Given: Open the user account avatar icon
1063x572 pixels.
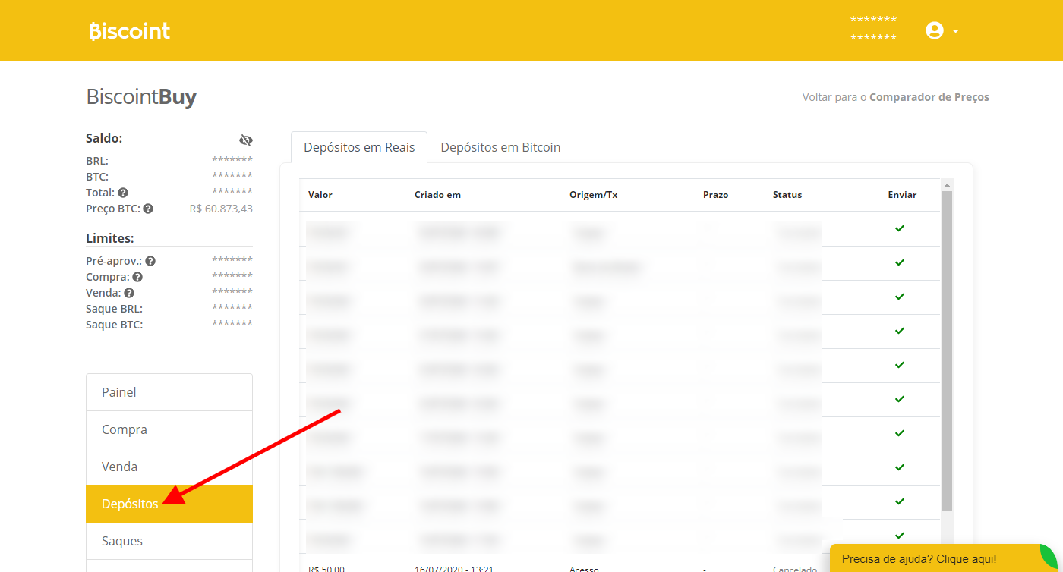Looking at the screenshot, I should [x=935, y=30].
